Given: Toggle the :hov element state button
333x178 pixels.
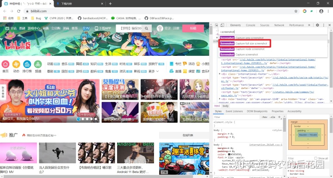Looking at the screenshot, I should click(x=265, y=117).
